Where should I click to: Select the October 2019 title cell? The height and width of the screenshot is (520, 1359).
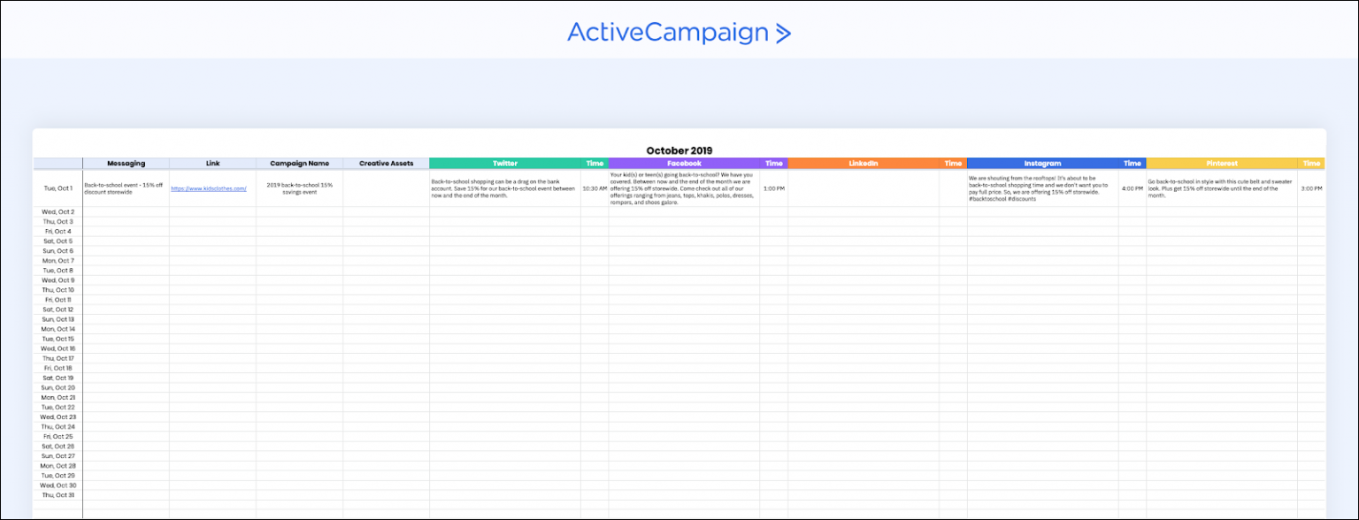679,150
